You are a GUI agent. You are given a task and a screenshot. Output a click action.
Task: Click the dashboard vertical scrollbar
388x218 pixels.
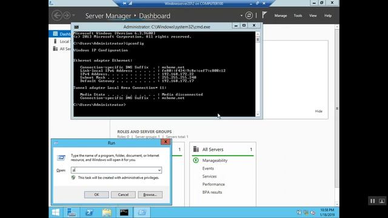337,108
